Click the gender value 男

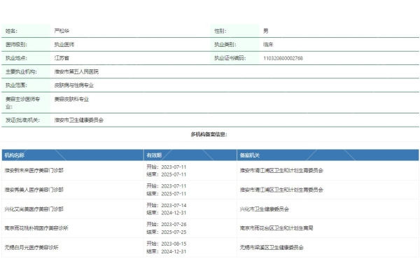point(266,31)
